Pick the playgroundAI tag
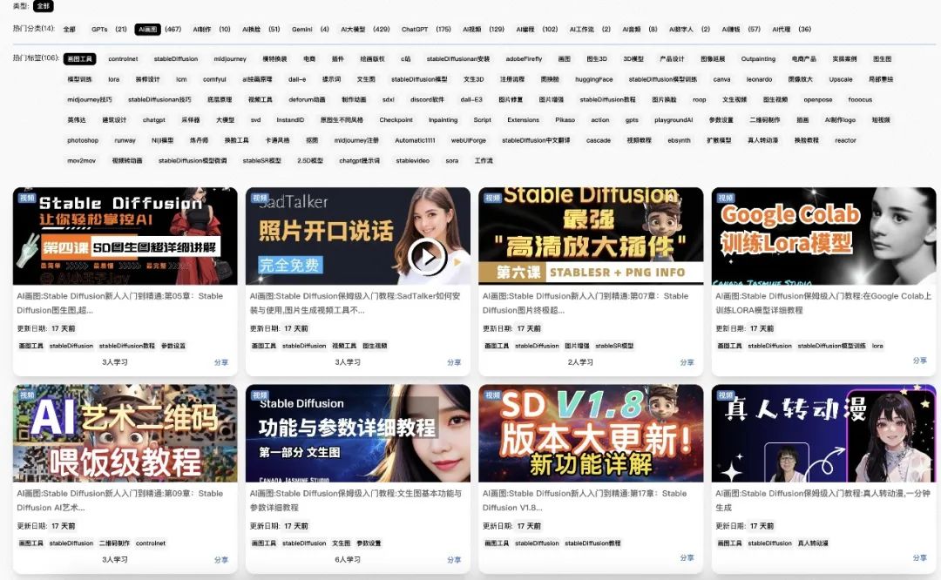The height and width of the screenshot is (580, 941). pos(674,120)
